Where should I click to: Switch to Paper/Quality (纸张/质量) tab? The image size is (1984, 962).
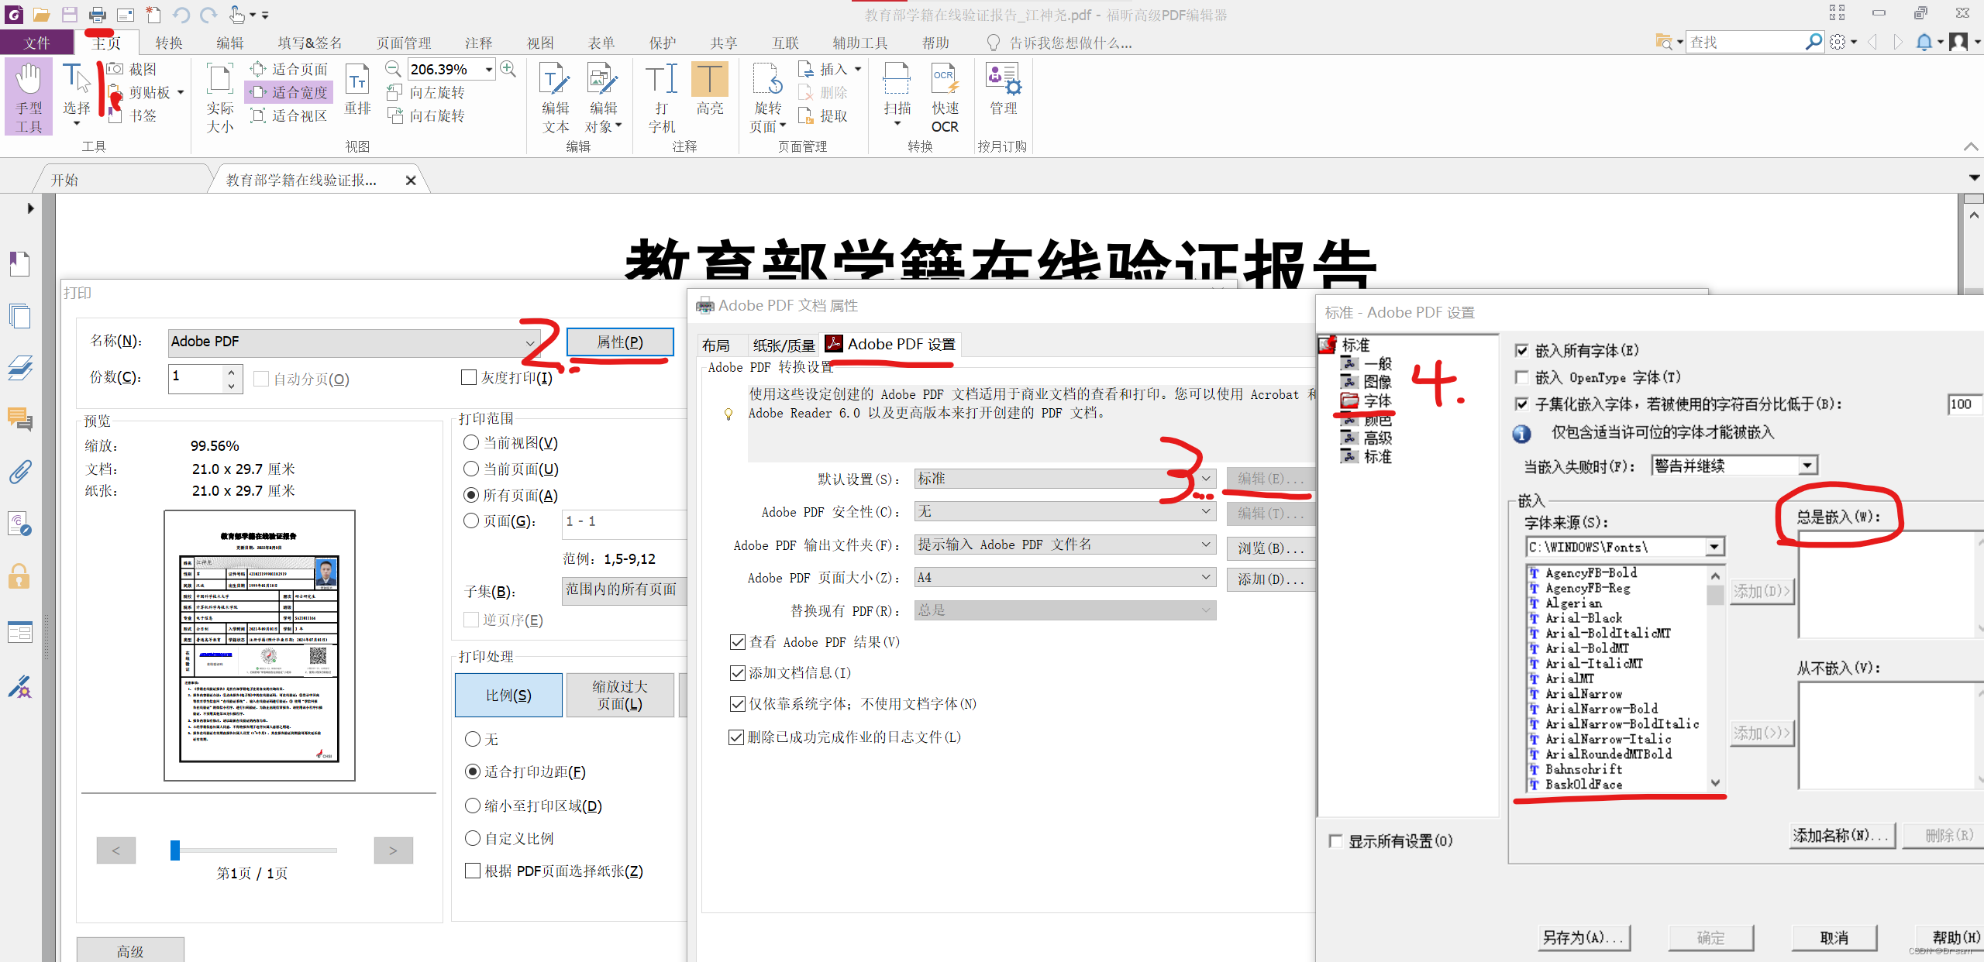784,345
